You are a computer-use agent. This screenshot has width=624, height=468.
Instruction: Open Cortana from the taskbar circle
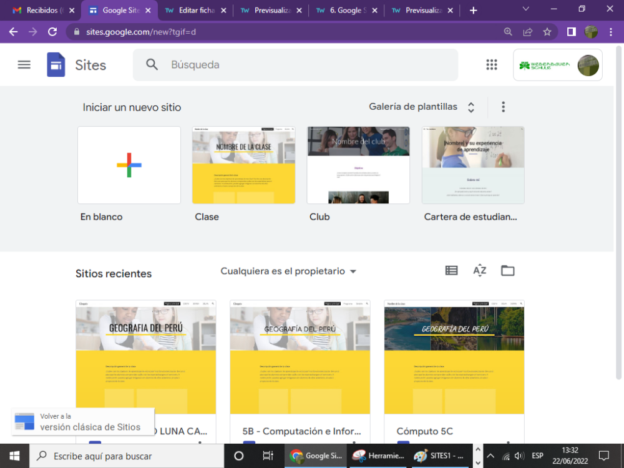pos(239,456)
